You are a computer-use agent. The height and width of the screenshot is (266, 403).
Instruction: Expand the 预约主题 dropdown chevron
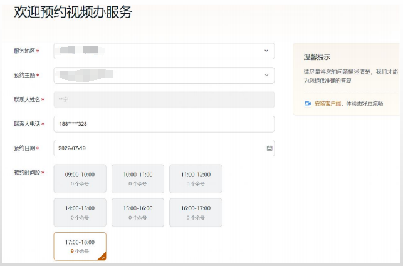click(266, 75)
